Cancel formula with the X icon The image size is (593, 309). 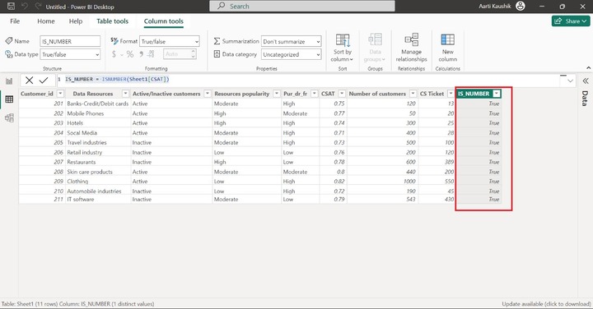click(29, 80)
